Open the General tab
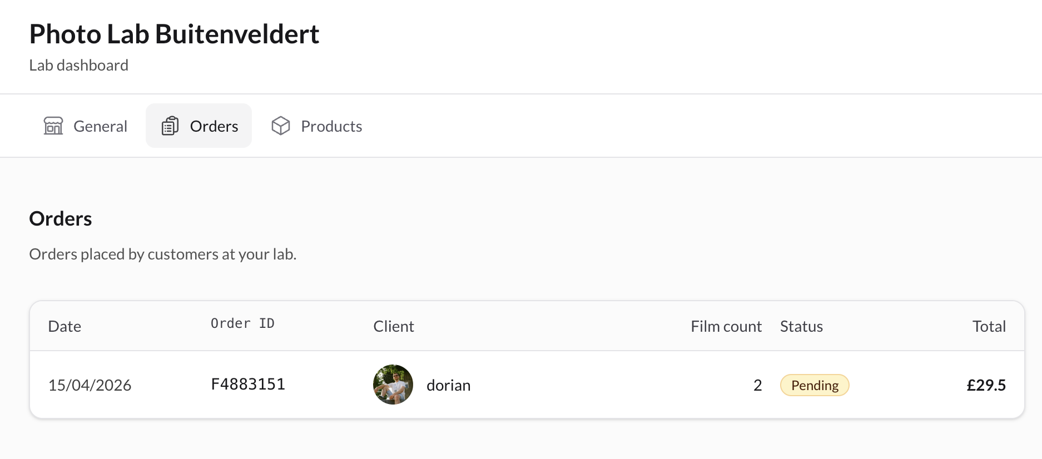The height and width of the screenshot is (459, 1042). coord(86,126)
